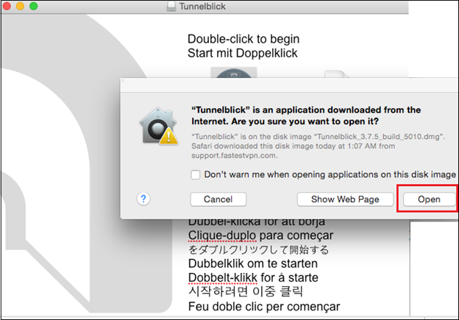
Task: Click the 'Dubbelklik om te starten' text
Action: (253, 263)
